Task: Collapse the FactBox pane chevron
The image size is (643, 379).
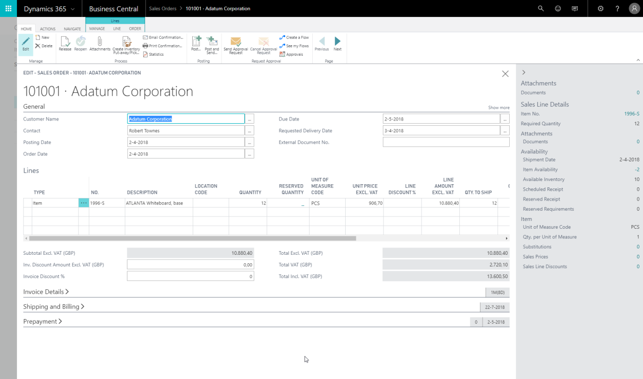Action: (x=524, y=72)
